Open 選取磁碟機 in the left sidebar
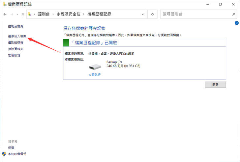 (15, 42)
